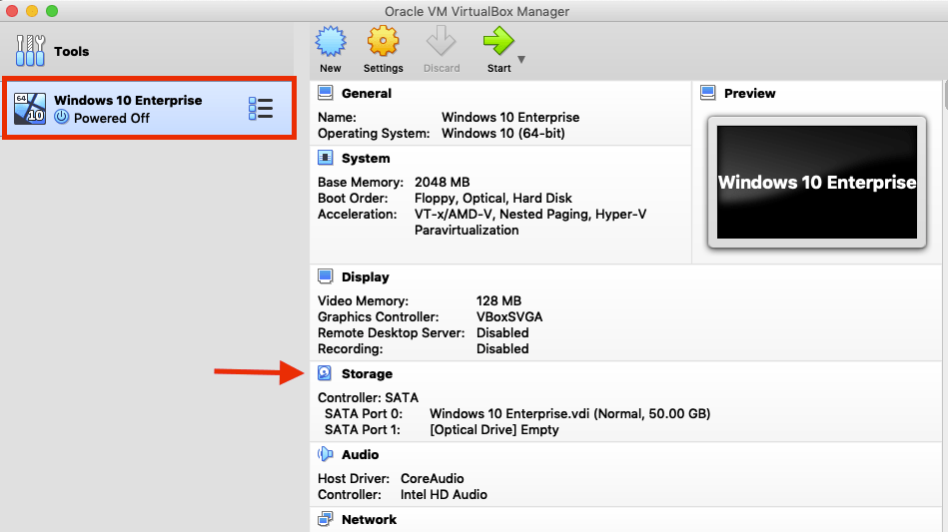
Task: Click the Preview section header
Action: (x=749, y=93)
